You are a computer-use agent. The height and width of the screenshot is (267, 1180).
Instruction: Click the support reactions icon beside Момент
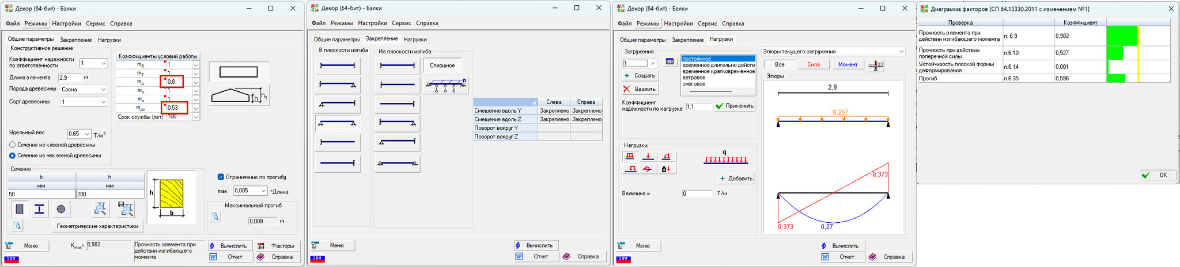point(875,65)
